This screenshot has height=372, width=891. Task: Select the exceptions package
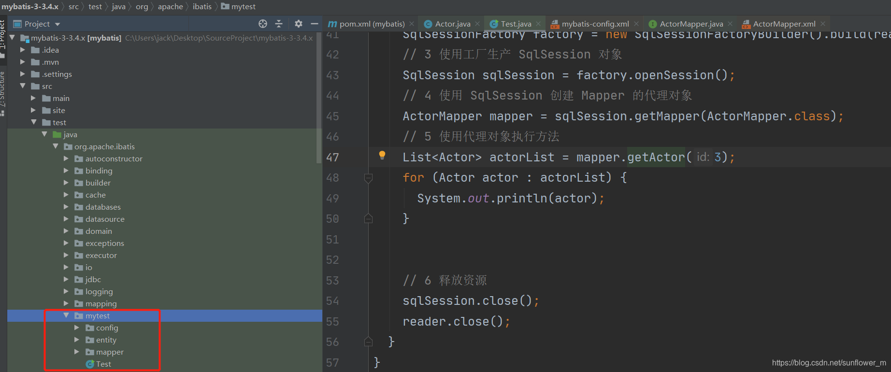click(x=104, y=243)
